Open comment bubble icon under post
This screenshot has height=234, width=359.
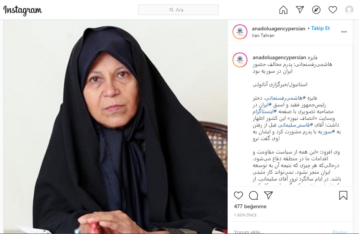tap(253, 195)
